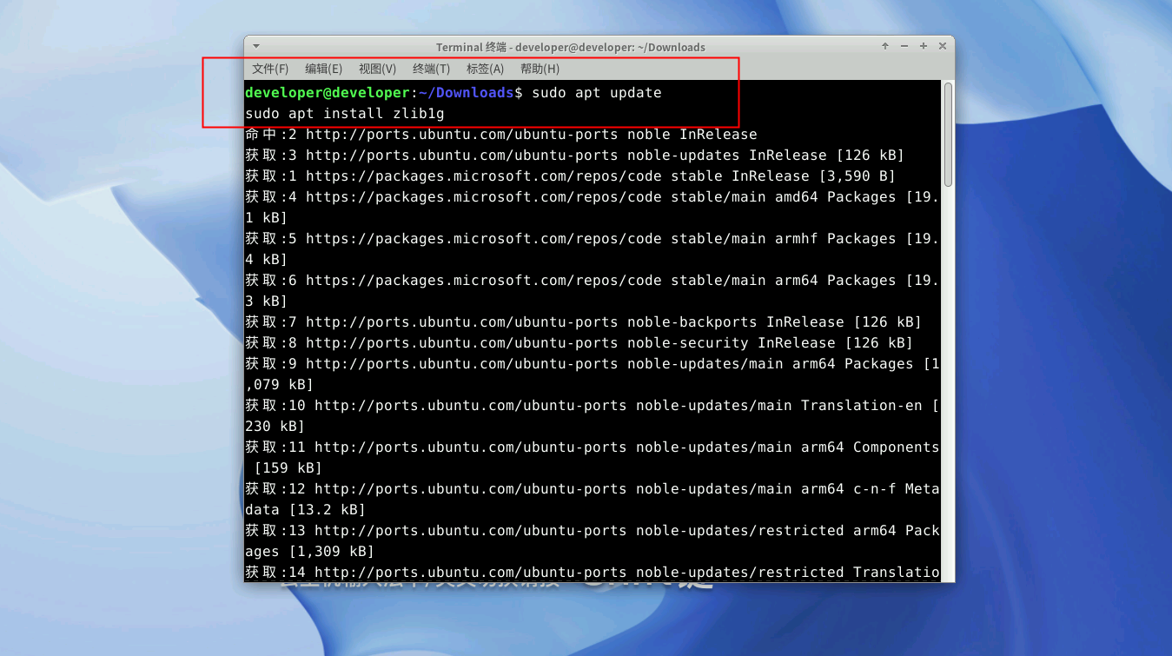Click the 'sudo apt install zlib1g' line
This screenshot has height=656, width=1172.
coord(345,113)
